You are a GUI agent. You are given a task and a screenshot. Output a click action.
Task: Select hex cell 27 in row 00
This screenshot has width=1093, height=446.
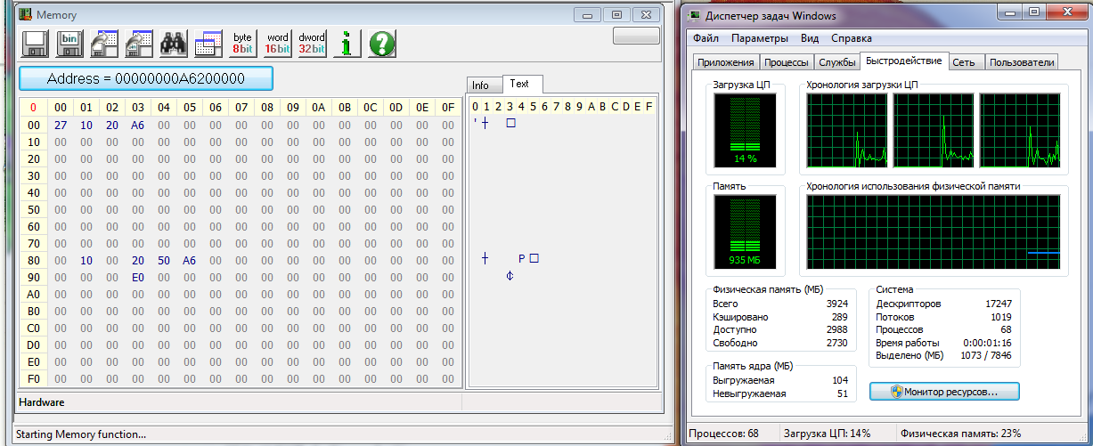click(x=61, y=125)
